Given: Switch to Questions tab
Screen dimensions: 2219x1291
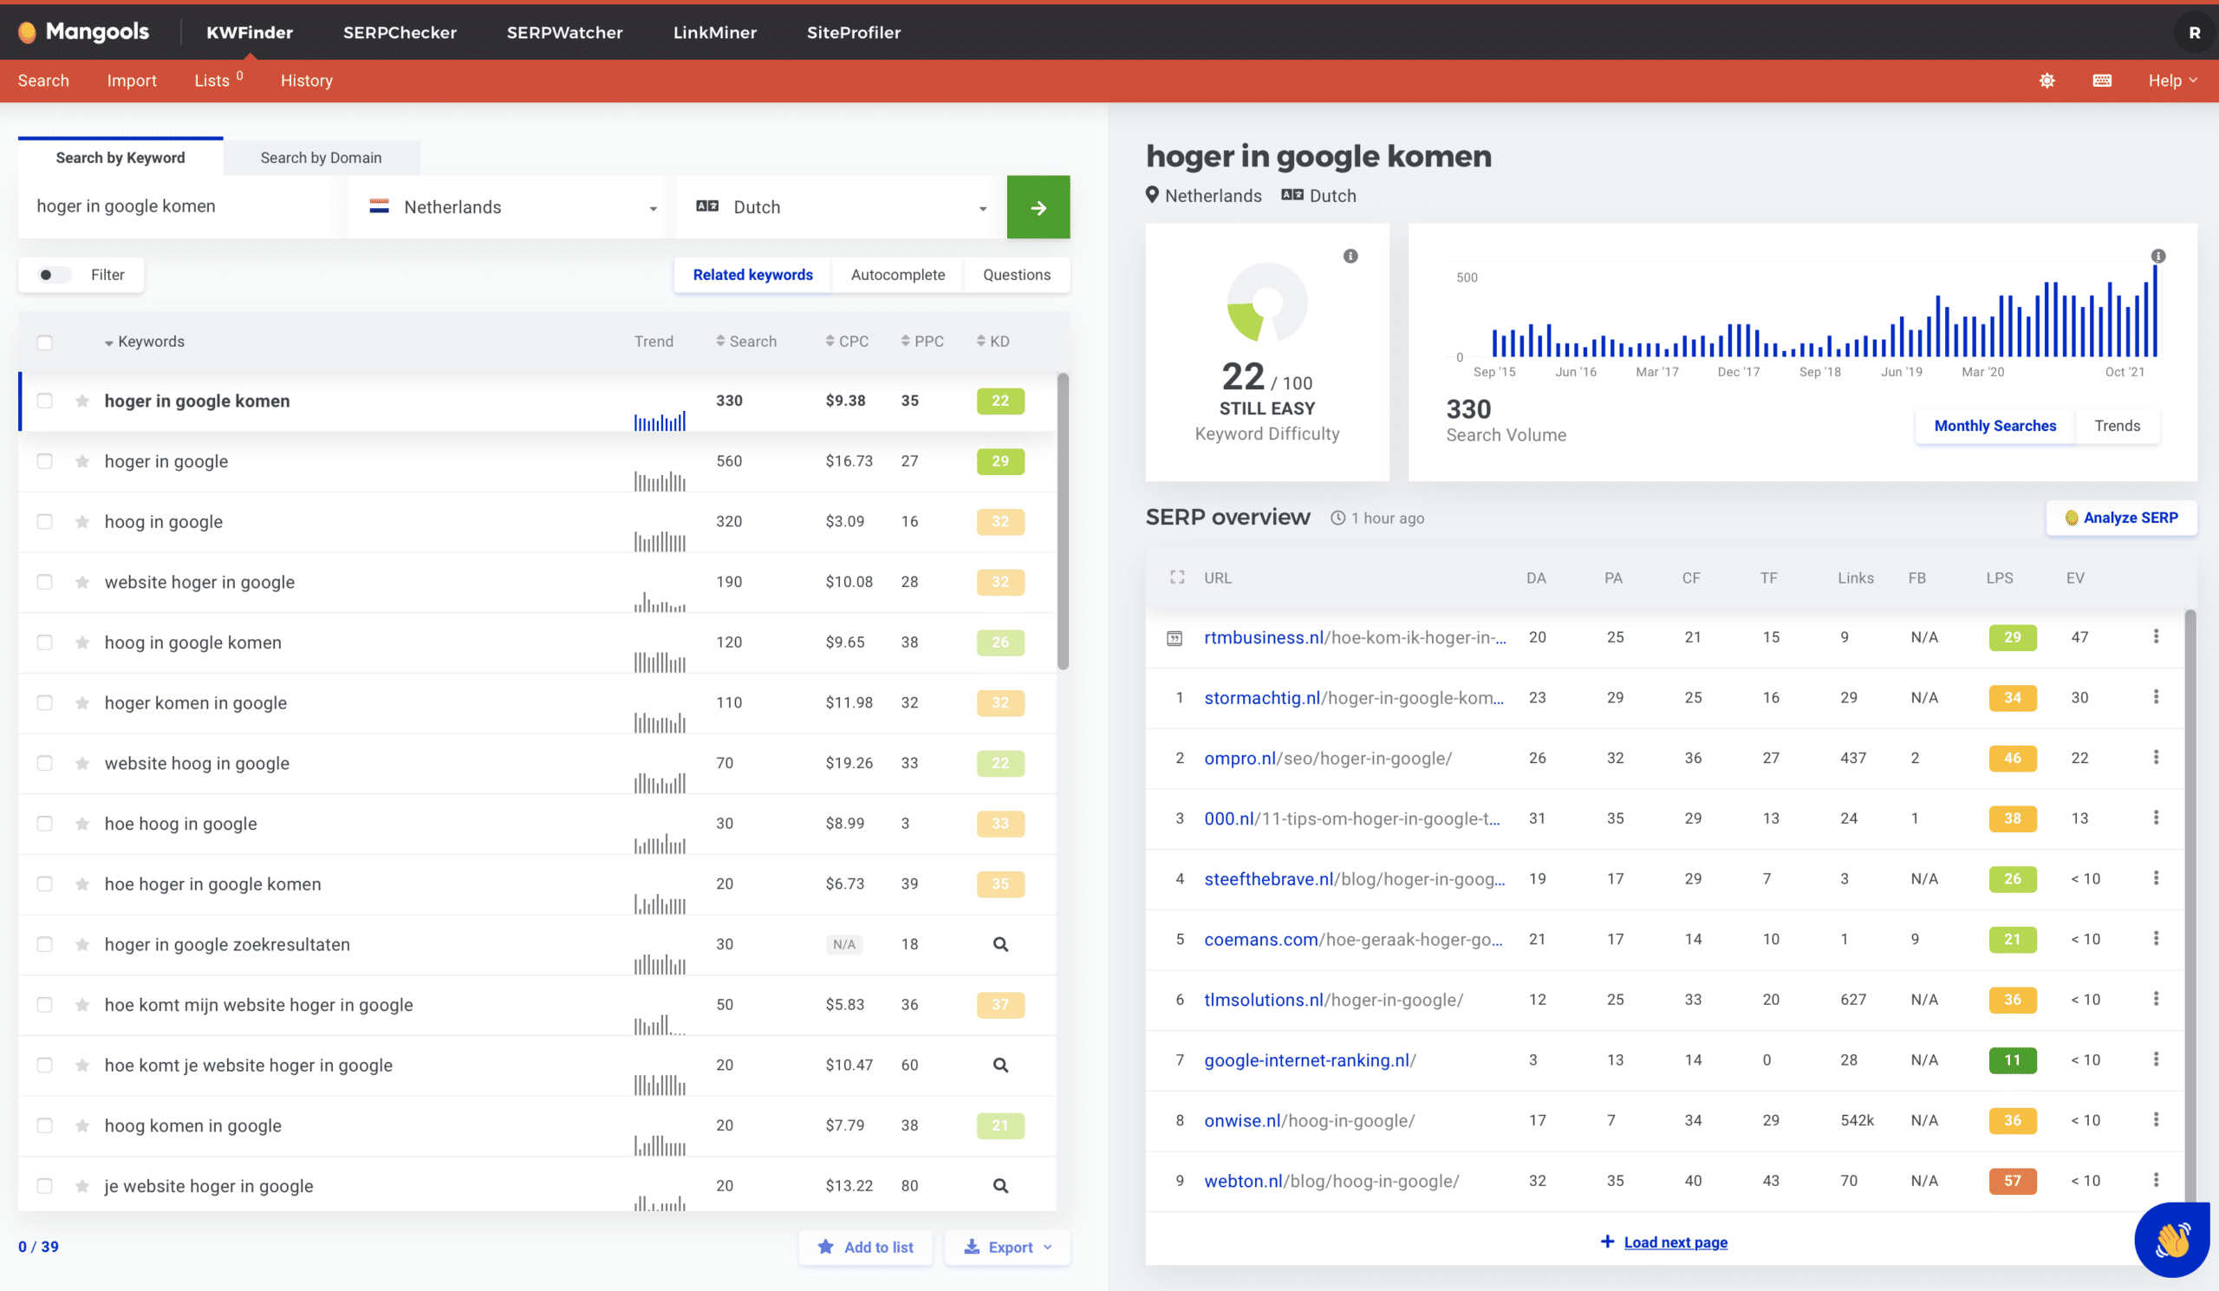Looking at the screenshot, I should (1016, 275).
